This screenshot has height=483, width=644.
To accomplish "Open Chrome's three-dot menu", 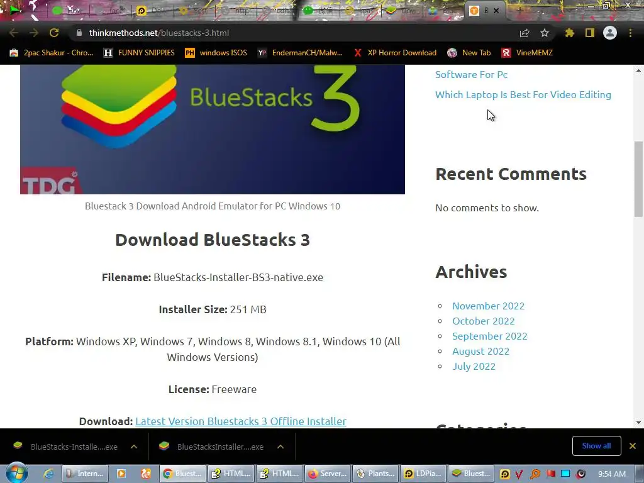I will (630, 33).
